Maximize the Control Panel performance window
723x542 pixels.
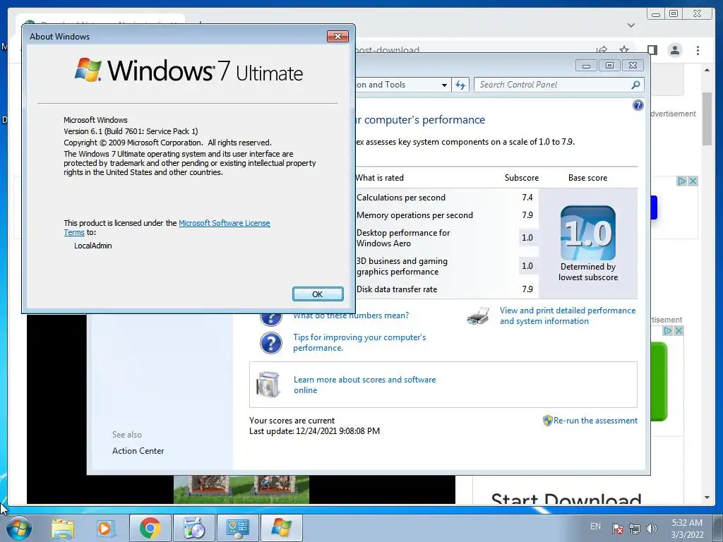609,66
